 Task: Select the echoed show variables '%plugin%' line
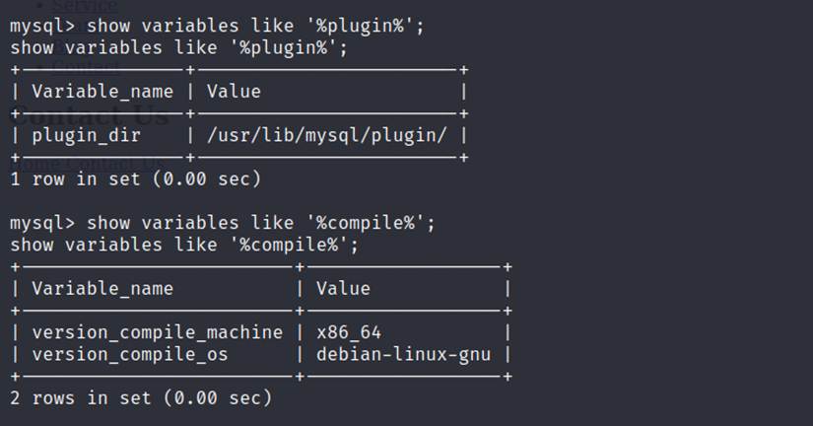[178, 47]
